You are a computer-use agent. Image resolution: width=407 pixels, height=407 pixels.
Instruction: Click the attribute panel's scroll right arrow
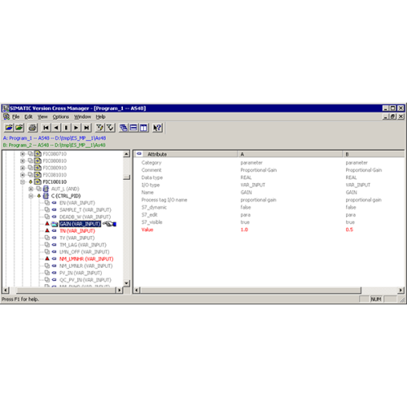coord(401,290)
